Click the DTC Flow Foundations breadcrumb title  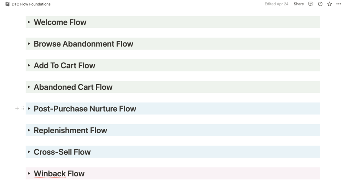(x=31, y=4)
